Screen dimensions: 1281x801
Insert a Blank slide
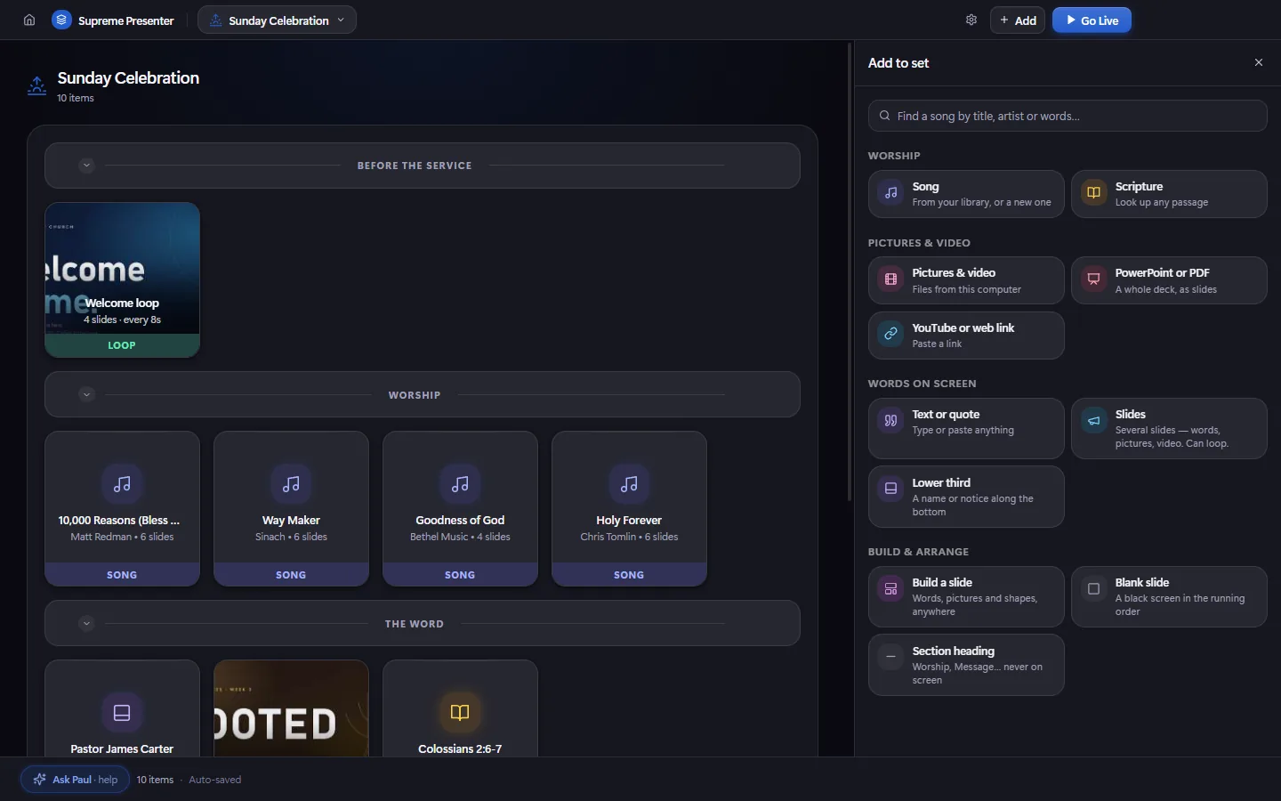tap(1169, 596)
